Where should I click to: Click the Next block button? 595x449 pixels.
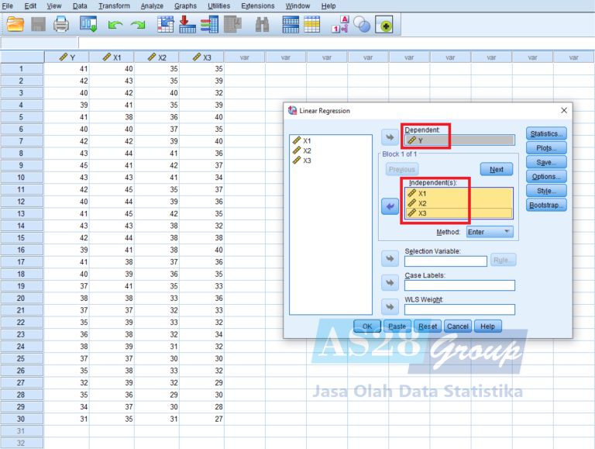497,169
